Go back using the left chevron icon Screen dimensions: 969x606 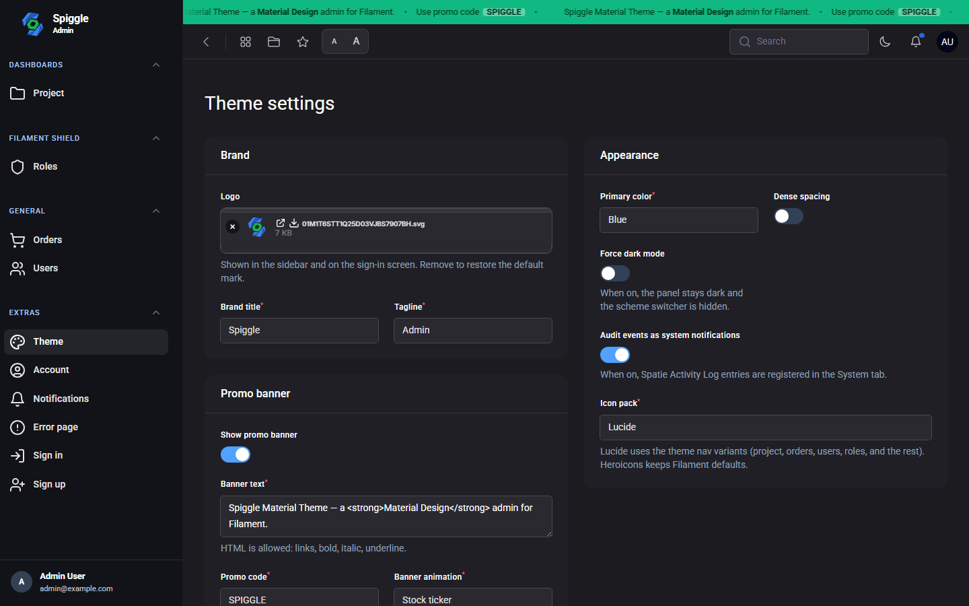(x=207, y=42)
